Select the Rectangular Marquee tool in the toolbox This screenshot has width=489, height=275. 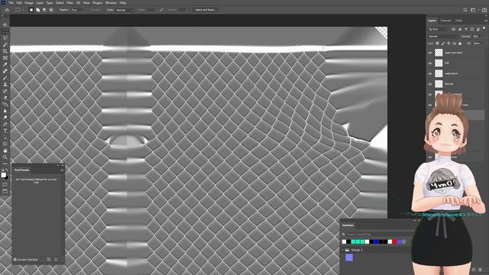click(5, 31)
